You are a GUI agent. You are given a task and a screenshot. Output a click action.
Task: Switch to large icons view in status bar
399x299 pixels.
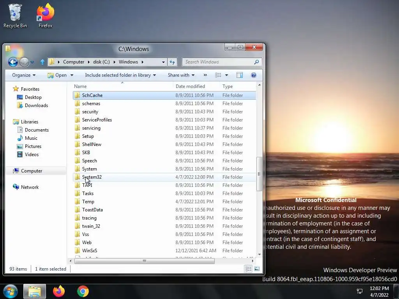[x=257, y=269]
